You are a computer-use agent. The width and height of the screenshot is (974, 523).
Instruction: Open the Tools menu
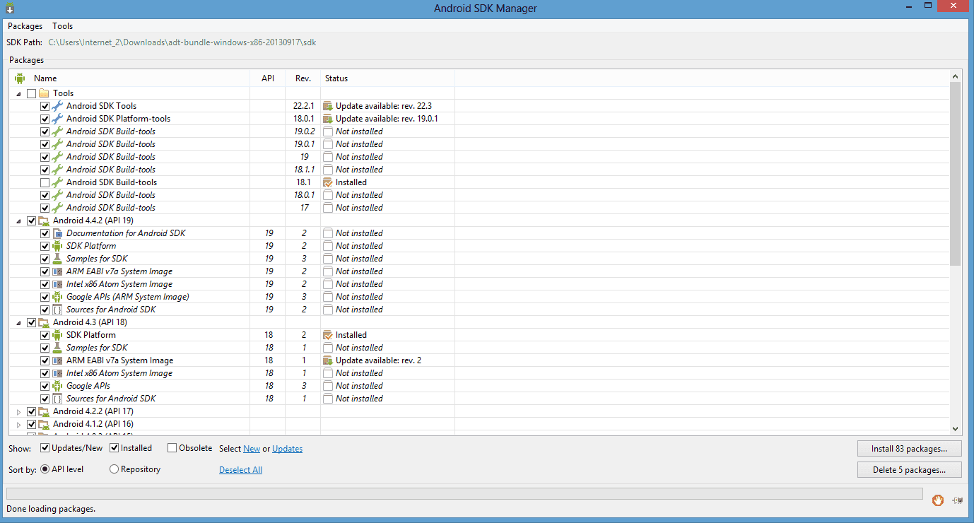point(63,26)
